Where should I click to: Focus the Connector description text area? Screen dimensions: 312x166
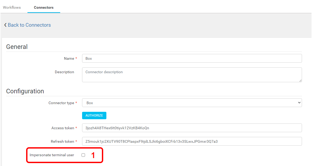[x=192, y=75]
